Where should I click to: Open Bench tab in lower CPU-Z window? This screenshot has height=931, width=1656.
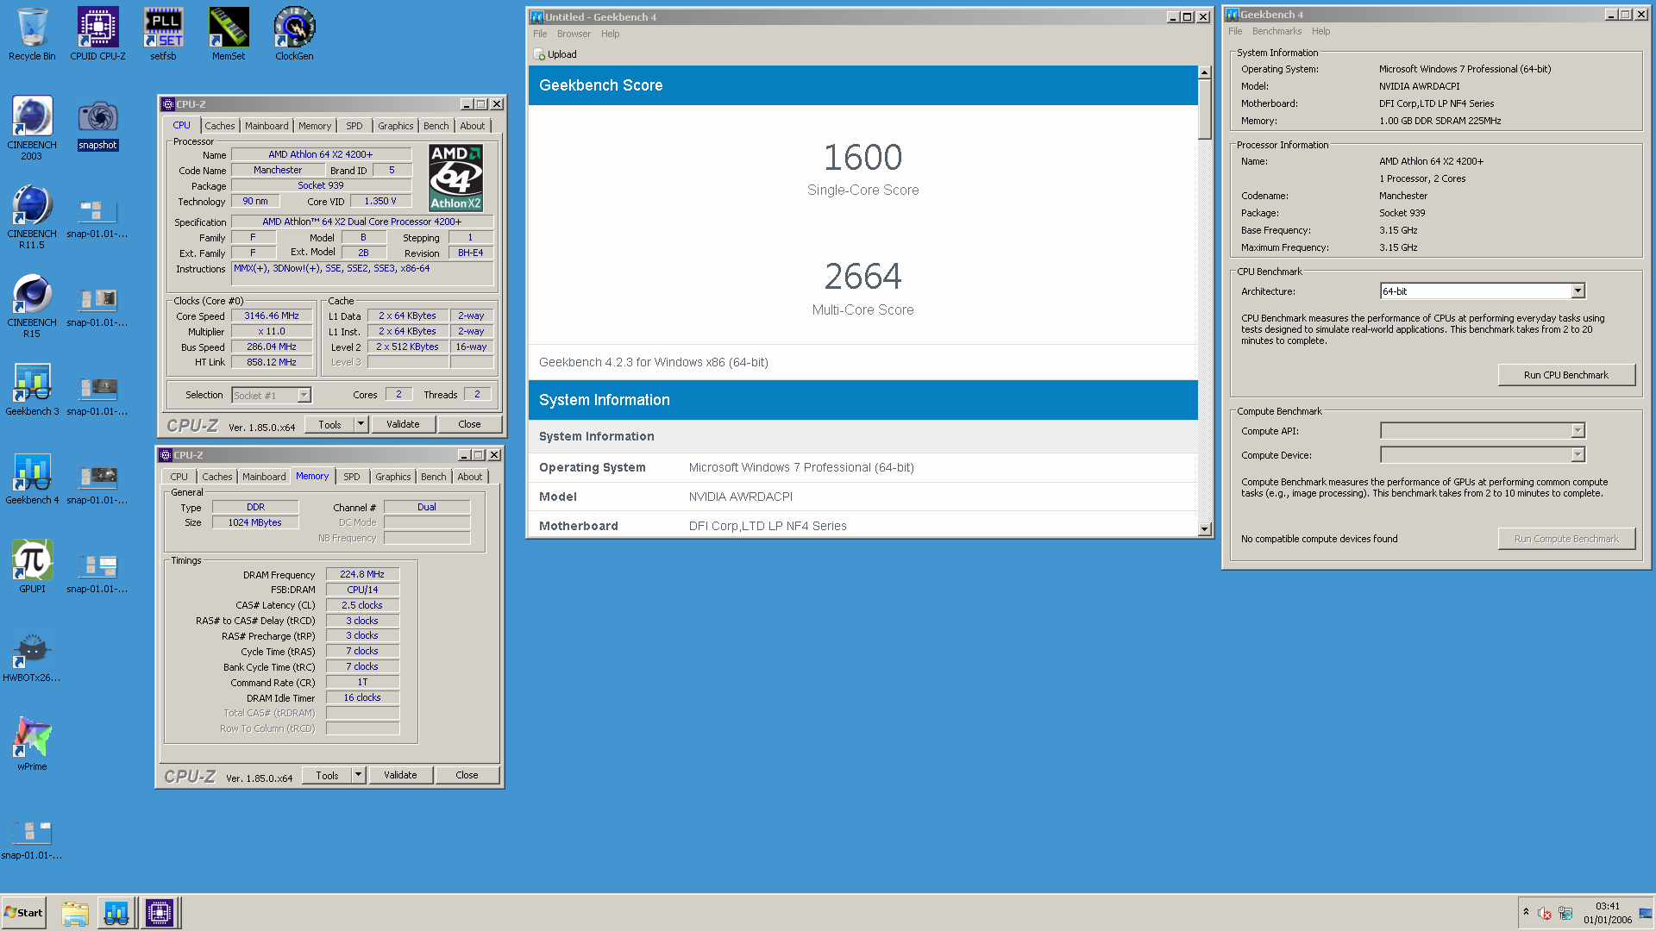pos(434,477)
